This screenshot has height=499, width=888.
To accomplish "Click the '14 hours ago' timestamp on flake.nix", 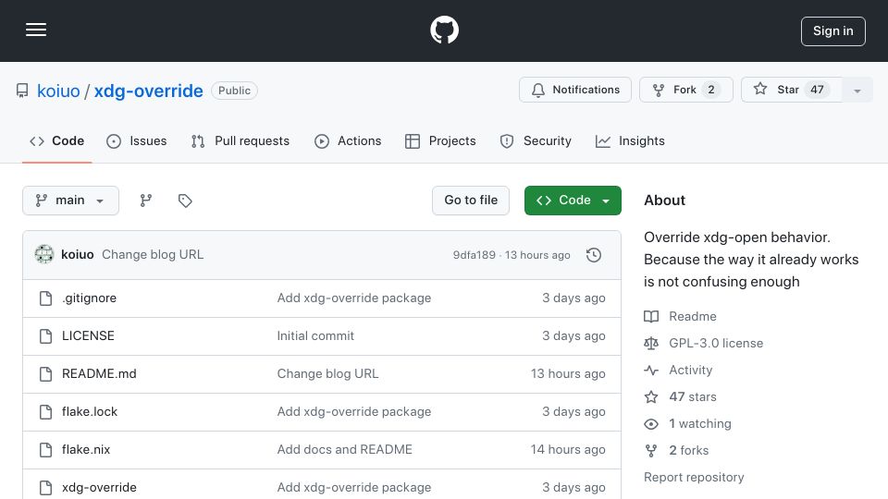I will coord(568,450).
